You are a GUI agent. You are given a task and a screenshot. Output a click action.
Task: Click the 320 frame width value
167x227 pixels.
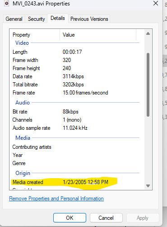pyautogui.click(x=67, y=60)
